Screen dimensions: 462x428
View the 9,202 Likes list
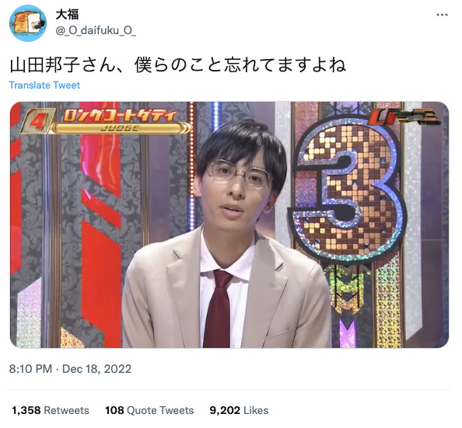(239, 410)
